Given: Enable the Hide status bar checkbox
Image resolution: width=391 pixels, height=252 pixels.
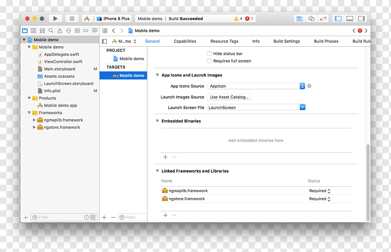Looking at the screenshot, I should pyautogui.click(x=209, y=54).
